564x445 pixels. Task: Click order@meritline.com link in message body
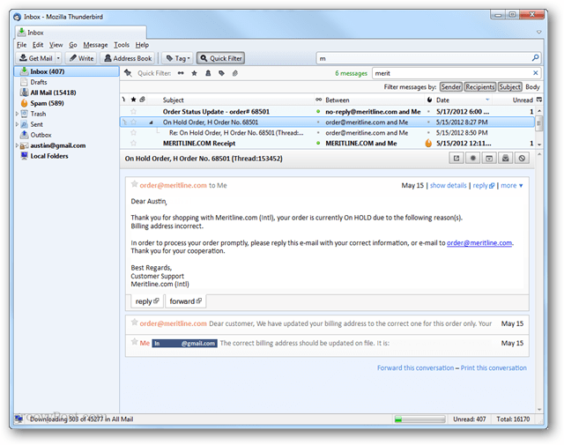tap(479, 243)
